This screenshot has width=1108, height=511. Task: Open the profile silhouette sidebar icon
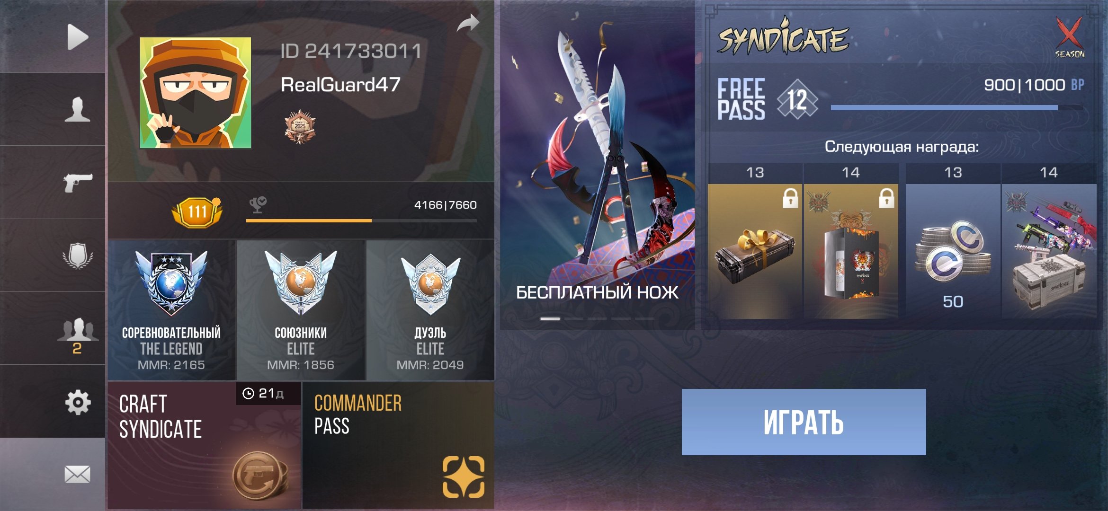(77, 109)
